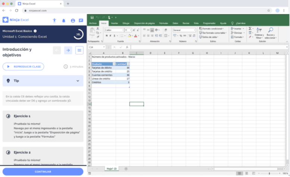Screen dimensions: 290x177
Task: Click the red font color A
Action: [x=135, y=36]
